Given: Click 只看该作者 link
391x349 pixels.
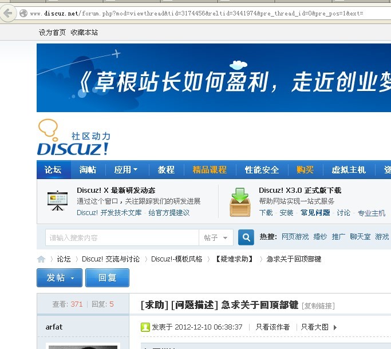Looking at the screenshot, I should coord(272,327).
